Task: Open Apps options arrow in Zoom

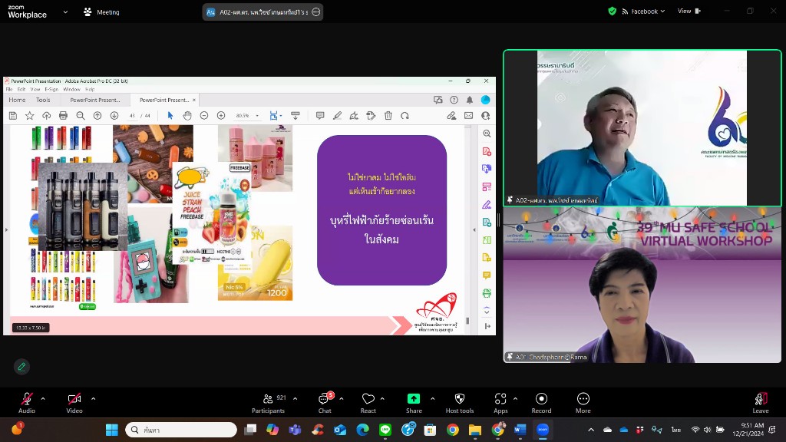Action: pos(515,399)
